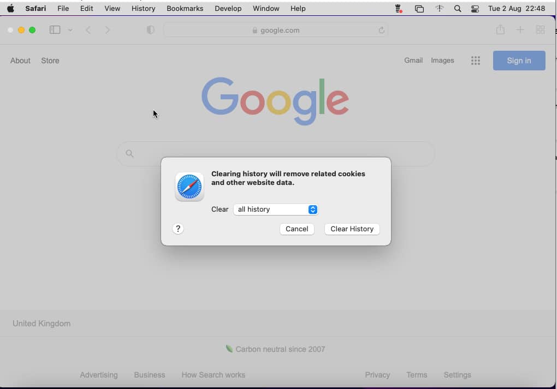Screen dimensions: 557x389
Task: Open the Develop menu
Action: point(228,9)
